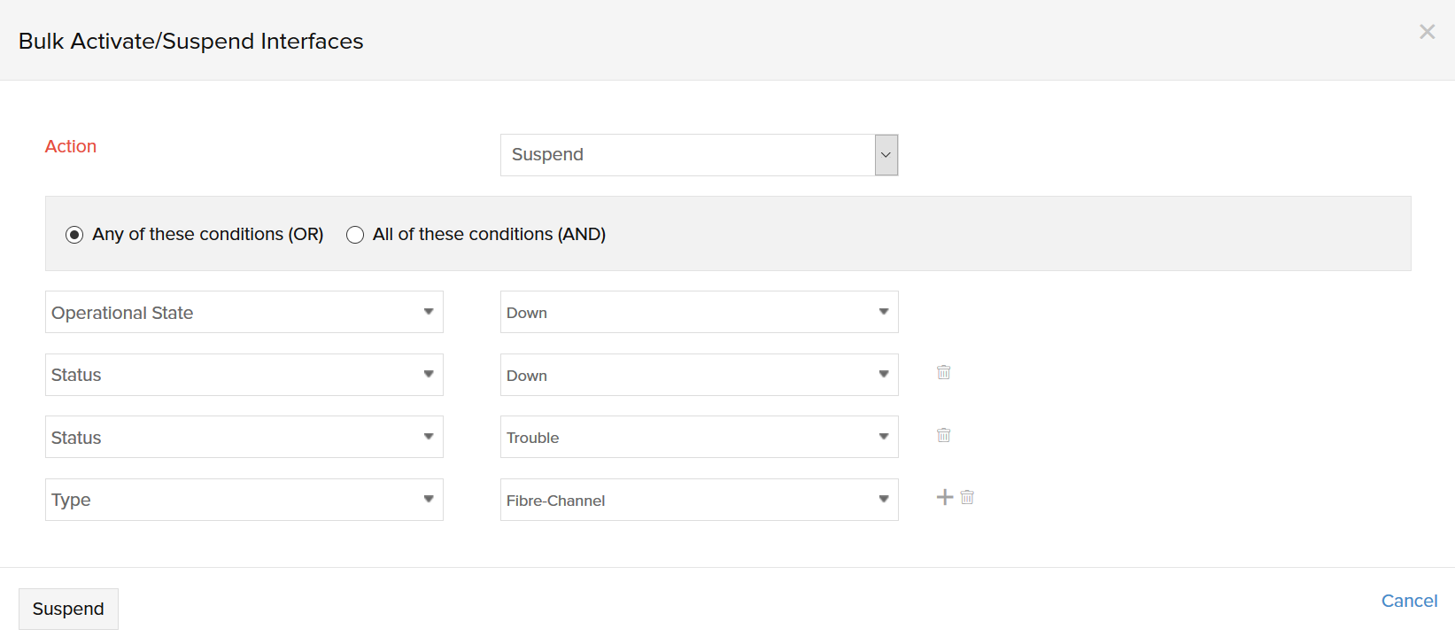Open the Operational State criteria dropdown
The height and width of the screenshot is (637, 1455).
tap(244, 313)
